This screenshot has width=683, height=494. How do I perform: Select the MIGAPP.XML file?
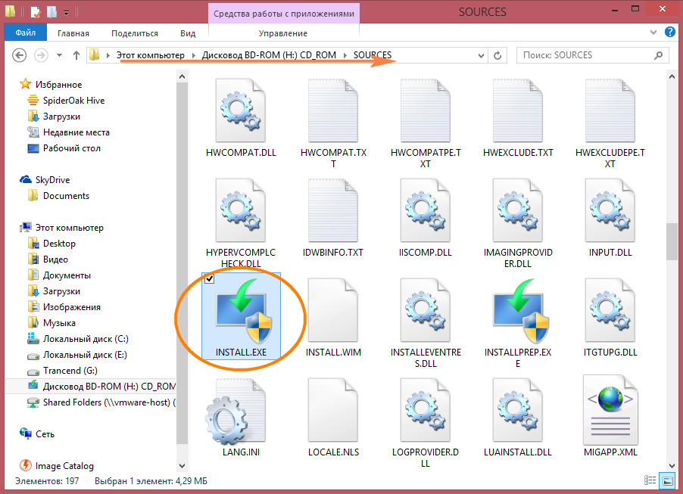pyautogui.click(x=610, y=410)
